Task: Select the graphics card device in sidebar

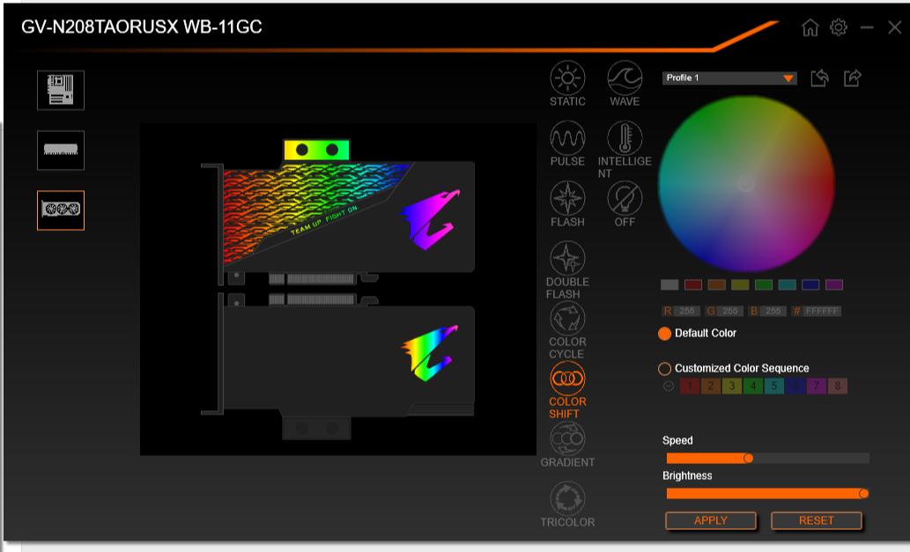Action: (x=60, y=210)
